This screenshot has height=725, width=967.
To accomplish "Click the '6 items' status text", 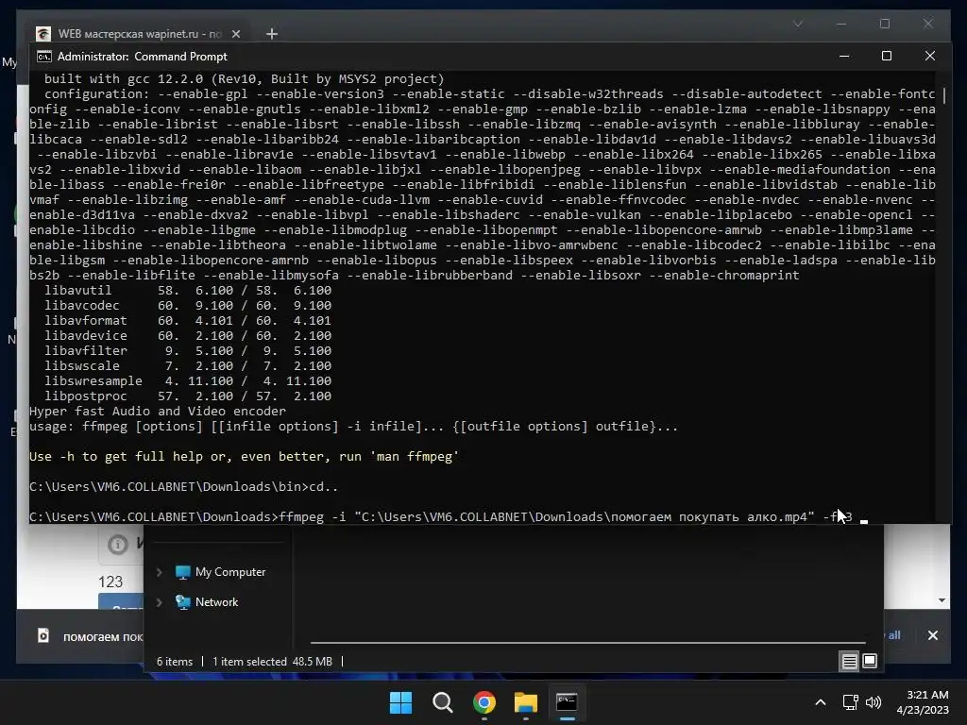I will (175, 662).
